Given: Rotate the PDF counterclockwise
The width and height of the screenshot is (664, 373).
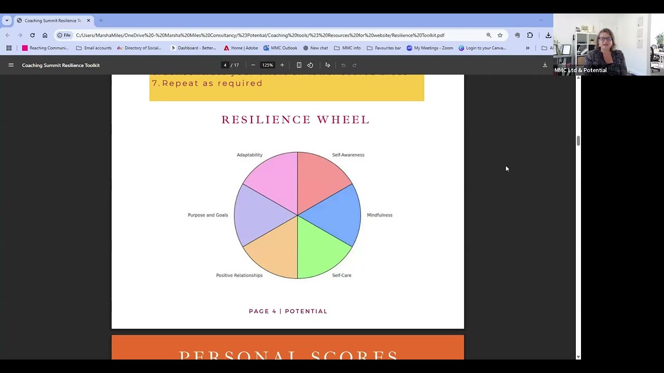Looking at the screenshot, I should pyautogui.click(x=310, y=65).
